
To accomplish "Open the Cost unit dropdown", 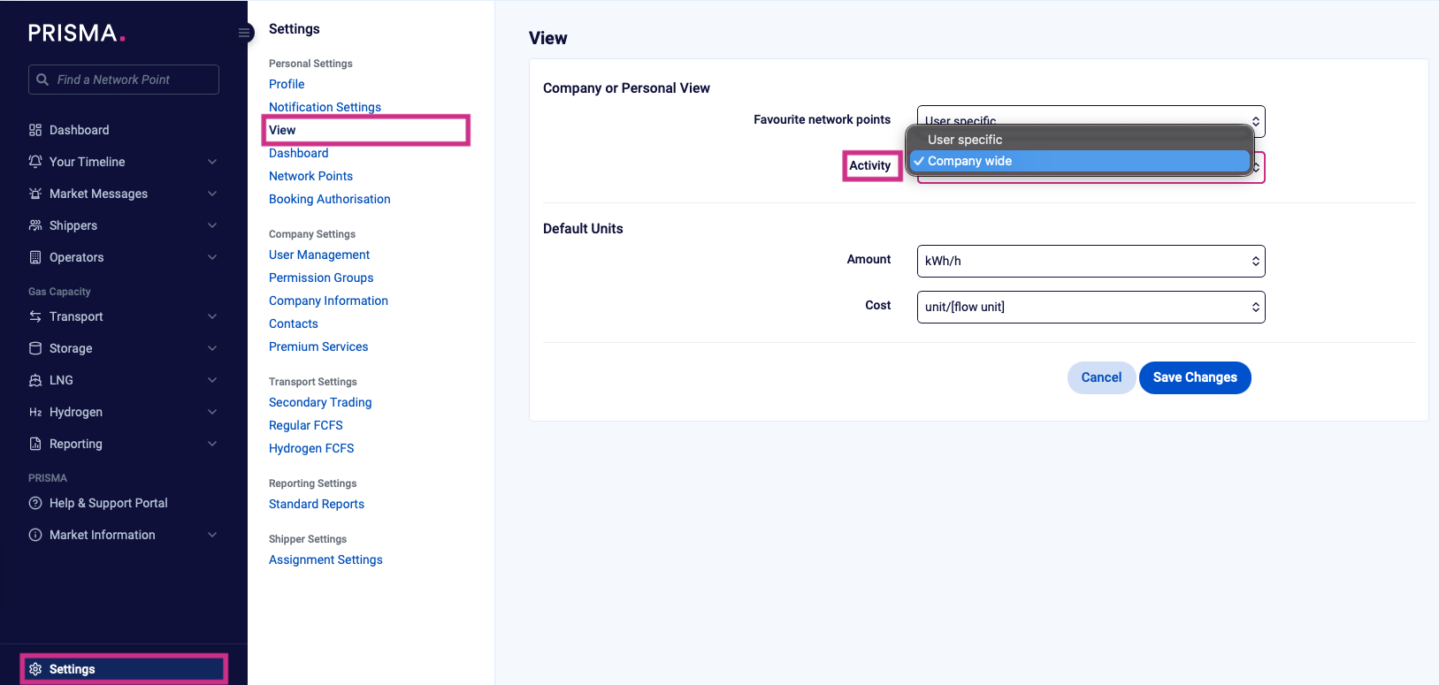I will [1091, 307].
